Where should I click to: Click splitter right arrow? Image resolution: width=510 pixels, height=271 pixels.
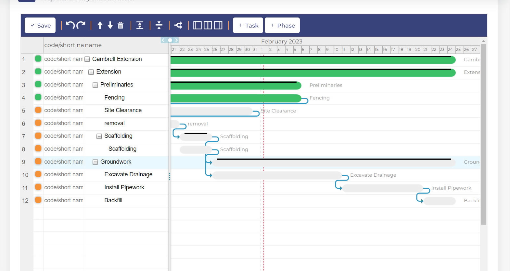click(x=176, y=40)
